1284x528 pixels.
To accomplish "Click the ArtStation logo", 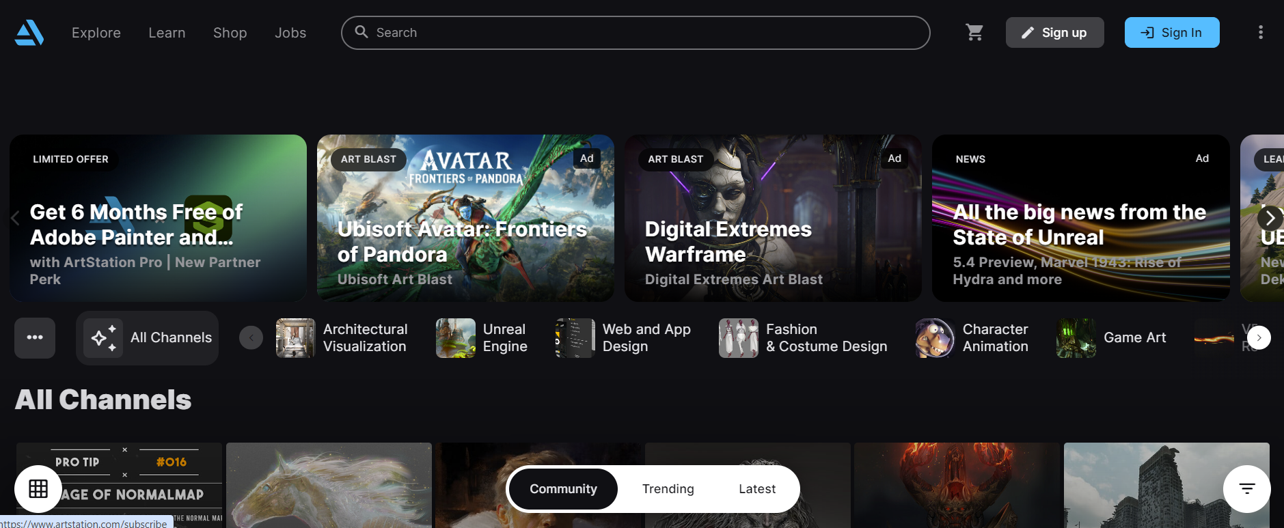I will coord(29,33).
